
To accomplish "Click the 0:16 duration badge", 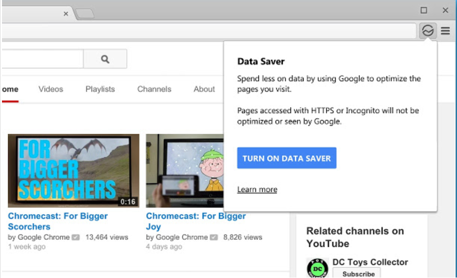I will [x=128, y=202].
